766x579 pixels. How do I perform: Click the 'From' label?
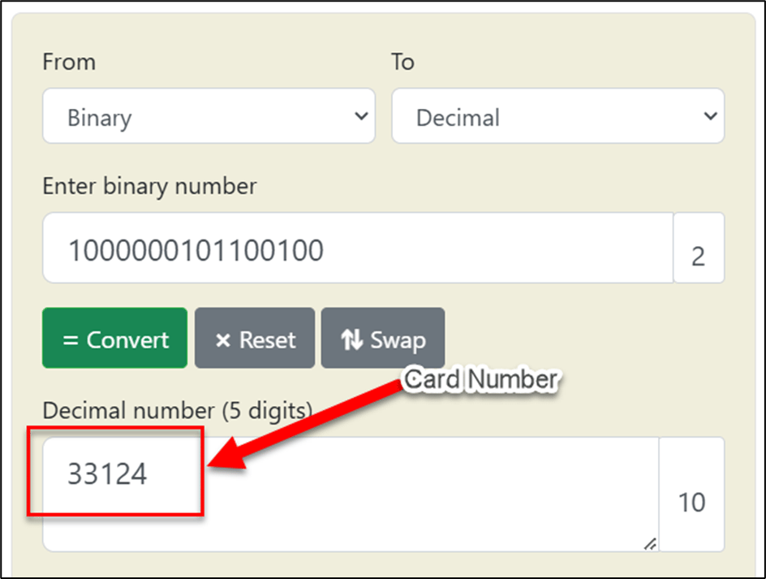click(x=69, y=62)
